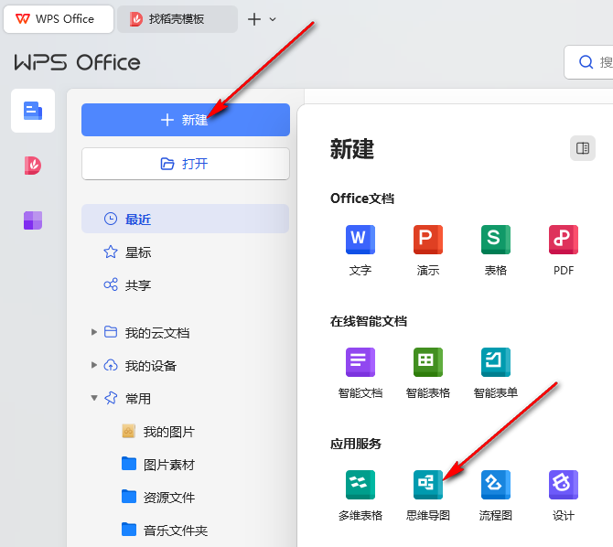The image size is (613, 547).
Task: Switch to the WPS Office tab
Action: 59,19
